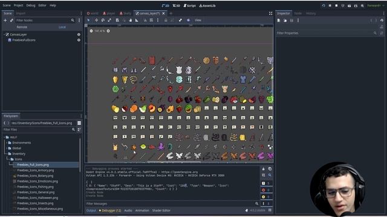Switch to the Node dock tab
387x217 pixels.
[x=298, y=13]
